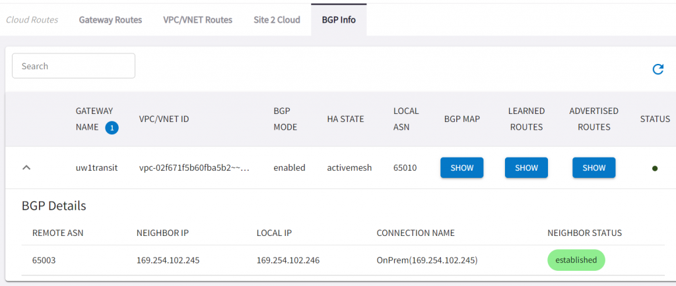Click the established neighbor status badge

click(576, 260)
